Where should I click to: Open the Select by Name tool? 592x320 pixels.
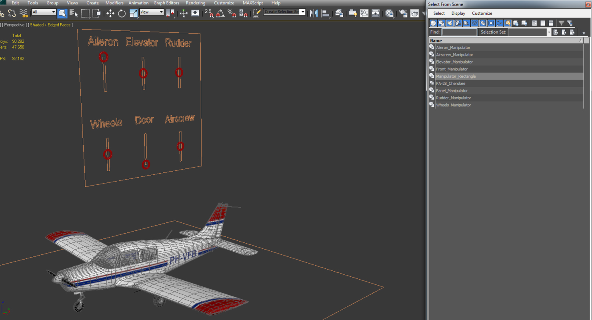pos(74,13)
